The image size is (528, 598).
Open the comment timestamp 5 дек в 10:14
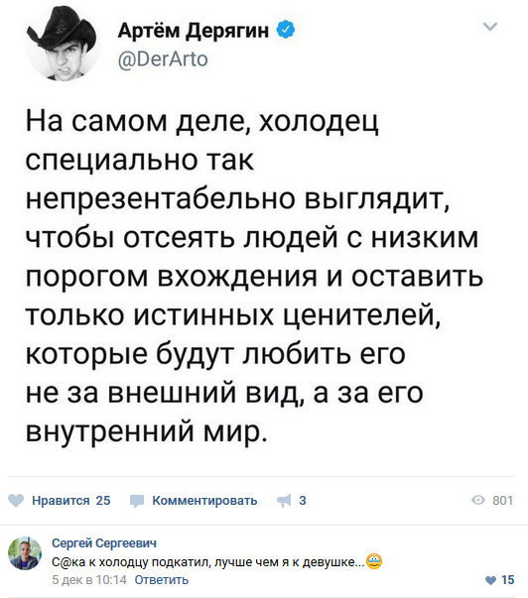click(89, 580)
